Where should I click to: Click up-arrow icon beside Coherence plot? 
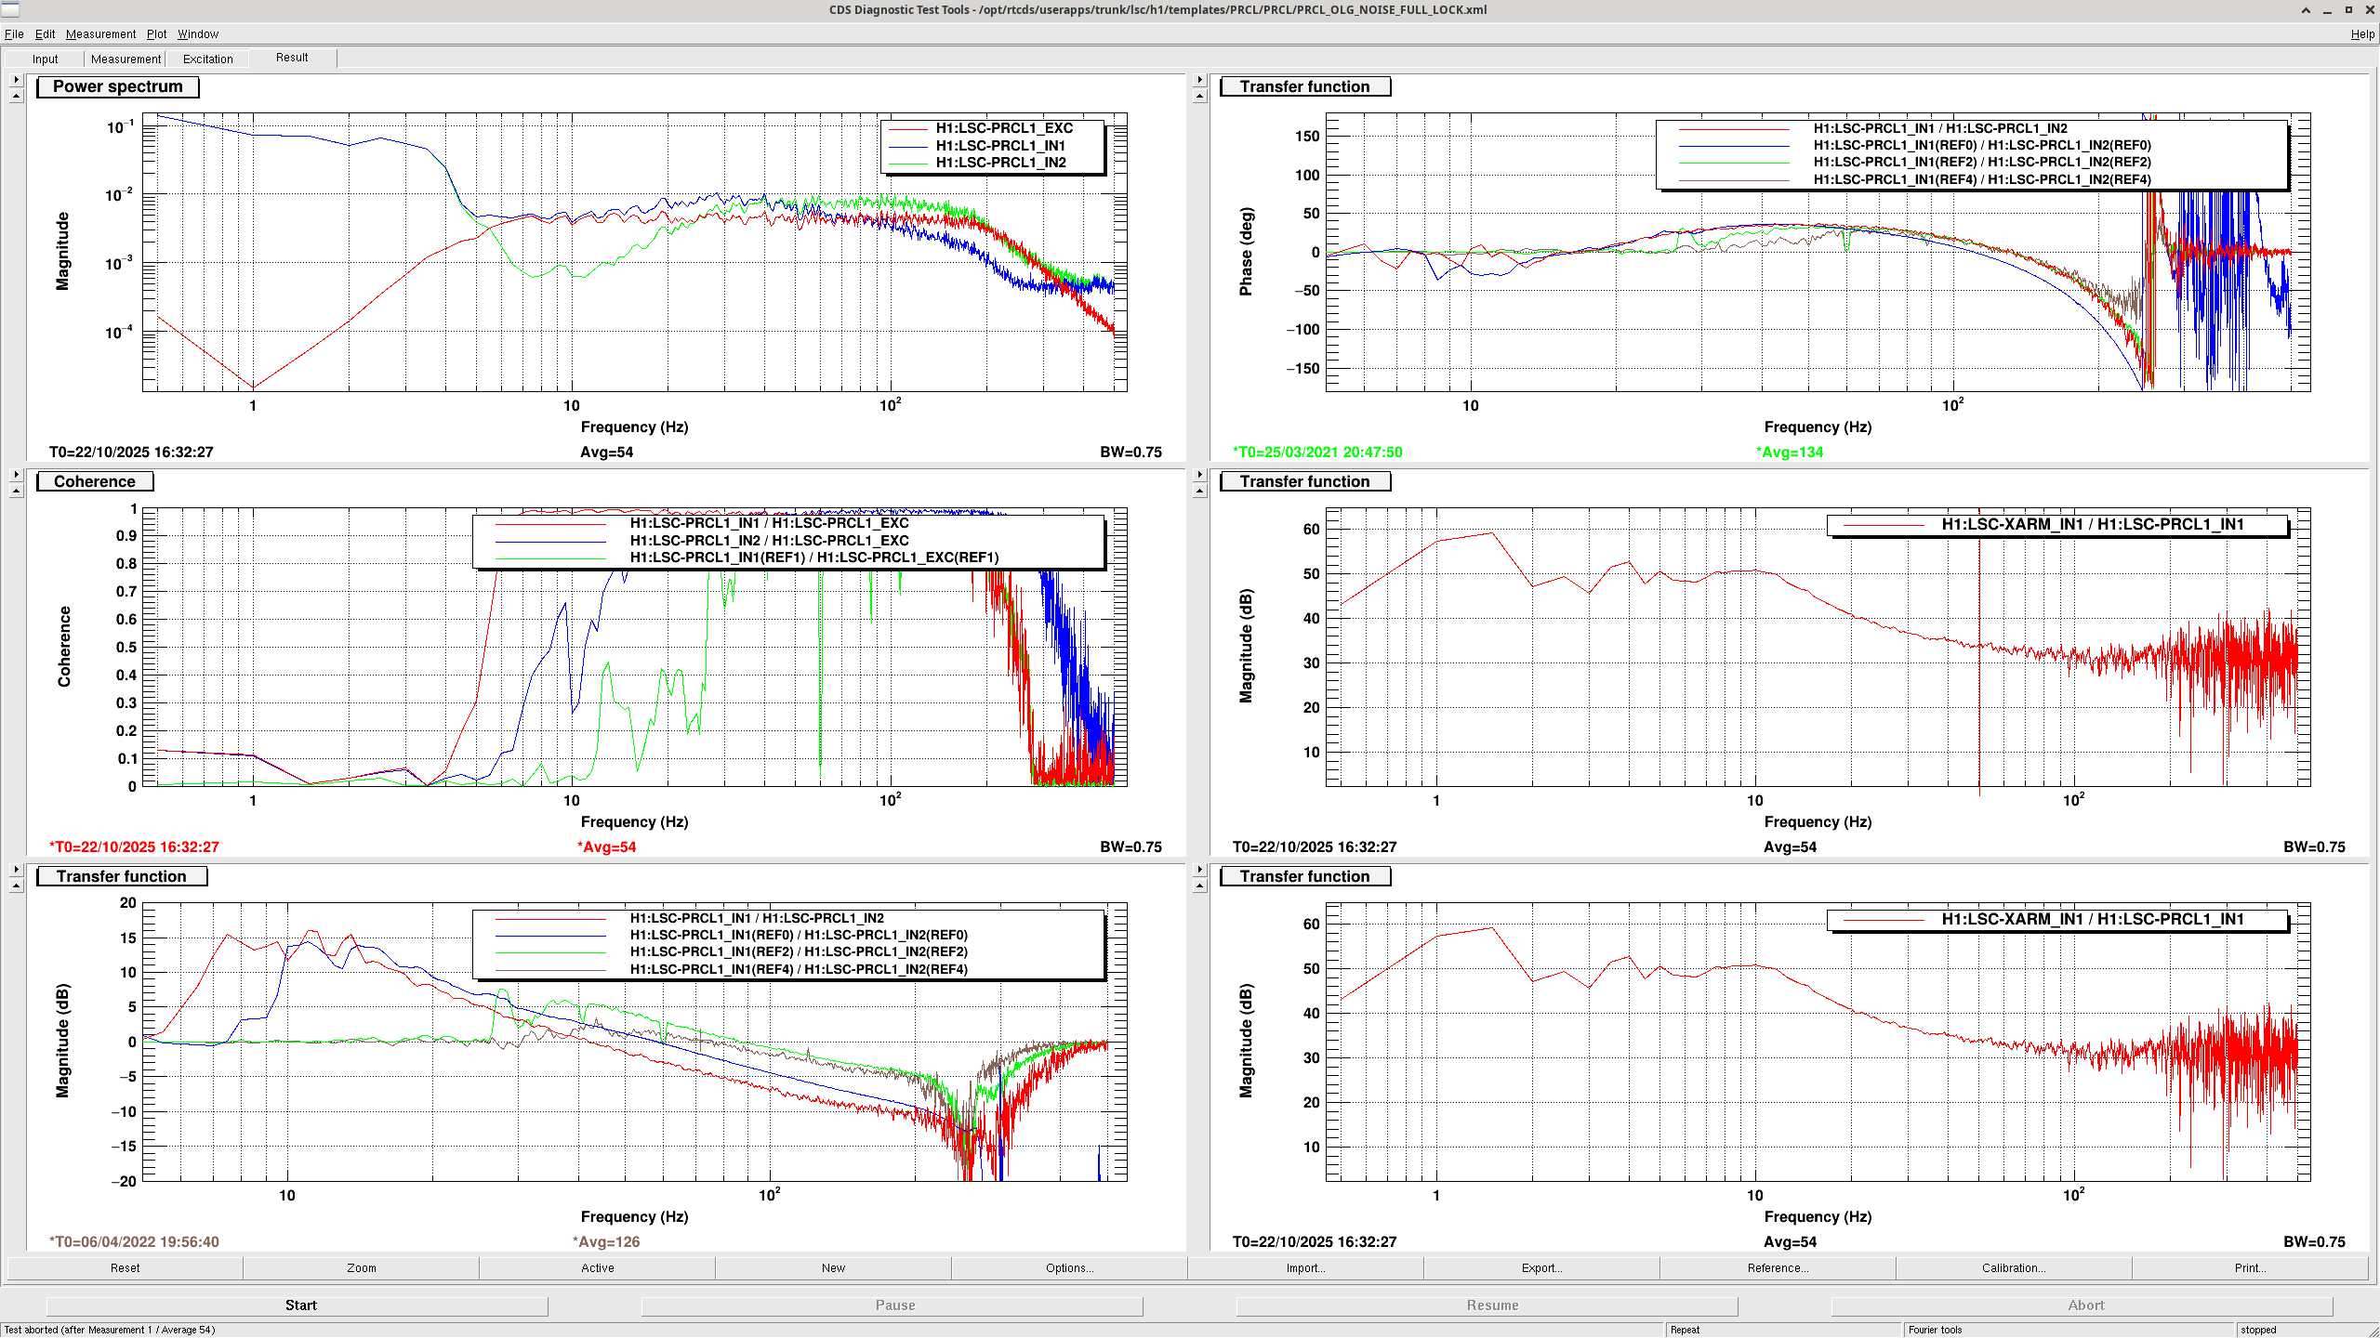coord(16,492)
